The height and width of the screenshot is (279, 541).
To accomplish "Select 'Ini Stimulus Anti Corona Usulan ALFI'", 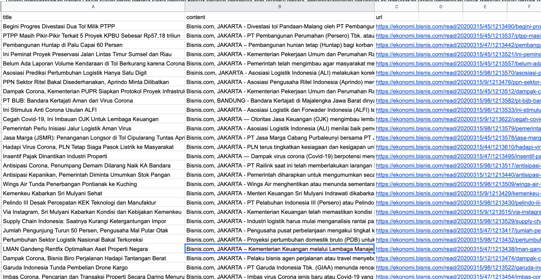I will 93,110.
